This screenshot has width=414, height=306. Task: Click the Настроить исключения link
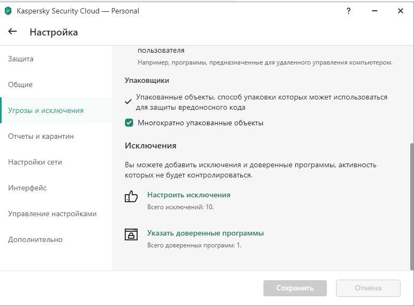[x=189, y=195]
